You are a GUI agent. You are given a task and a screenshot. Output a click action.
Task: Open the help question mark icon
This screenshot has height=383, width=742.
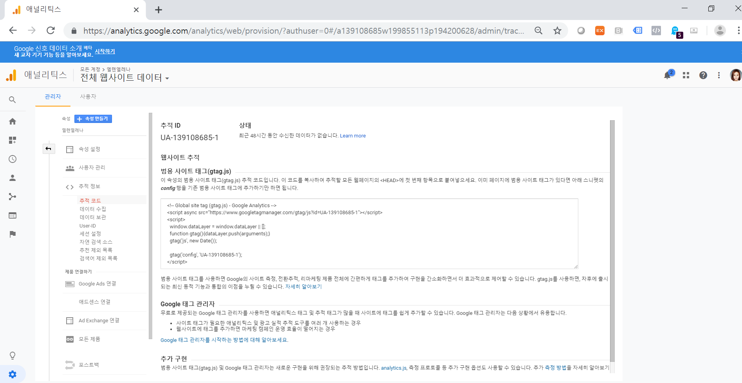pyautogui.click(x=703, y=75)
